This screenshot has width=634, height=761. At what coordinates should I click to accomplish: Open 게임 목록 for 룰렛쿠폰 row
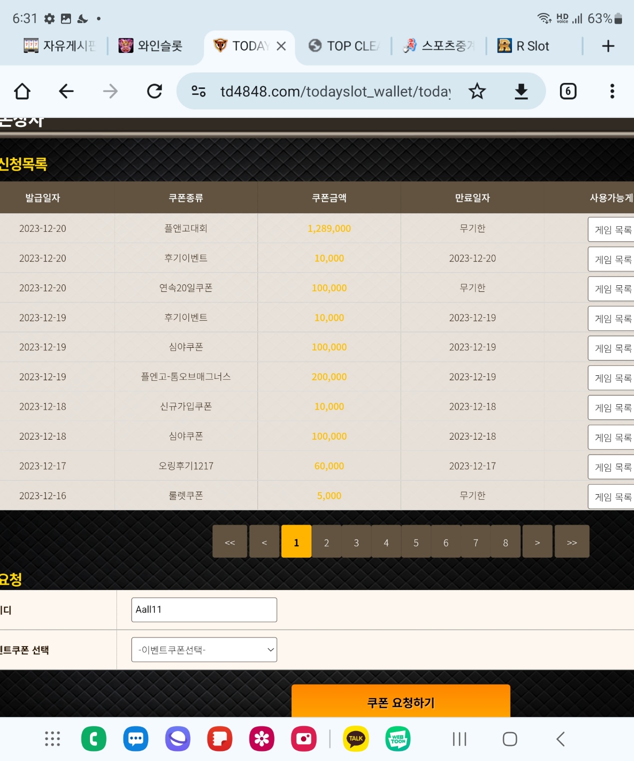click(611, 497)
